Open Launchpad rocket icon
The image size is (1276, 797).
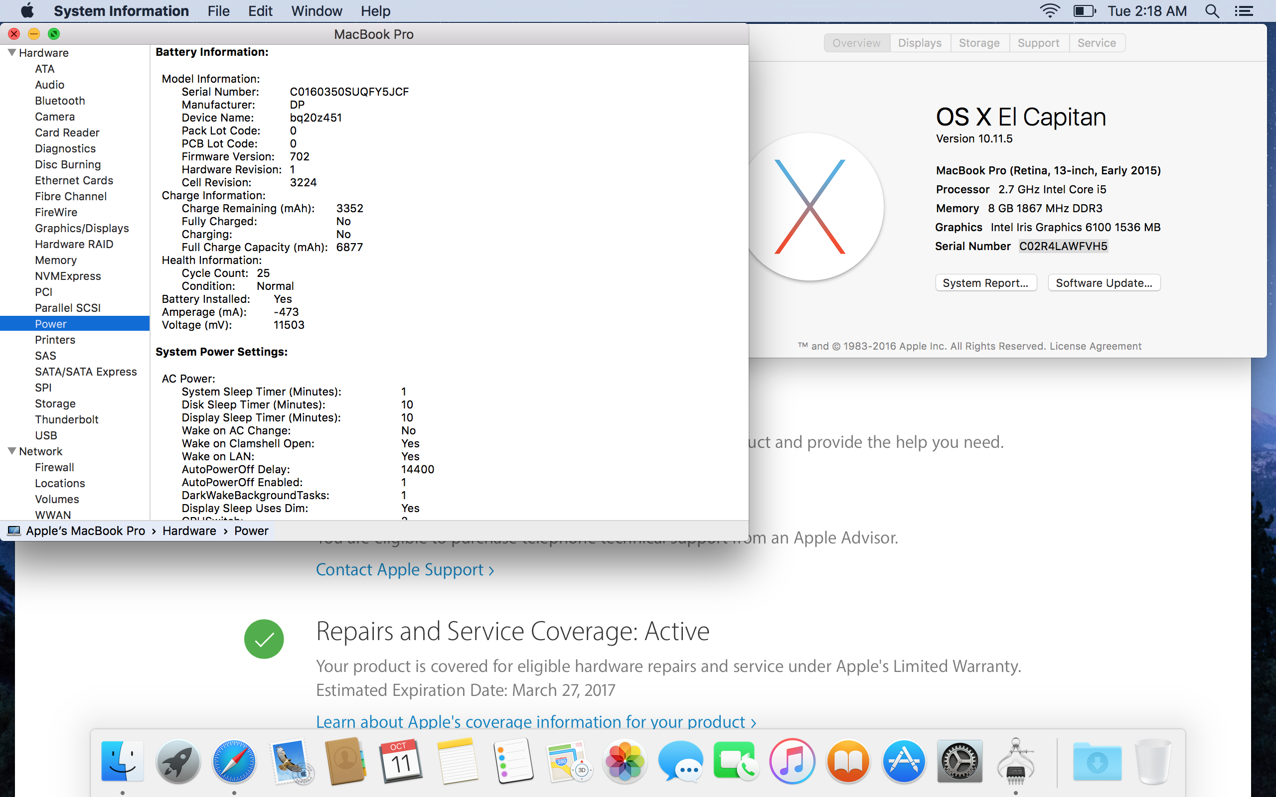178,761
